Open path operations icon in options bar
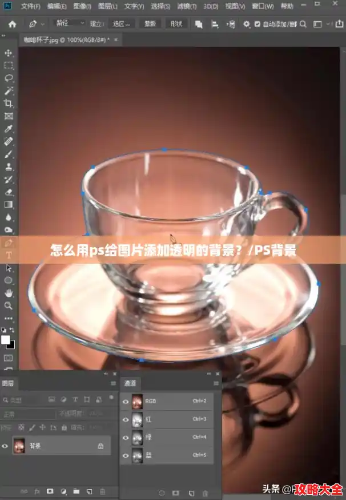The image size is (346, 500). pos(199,24)
